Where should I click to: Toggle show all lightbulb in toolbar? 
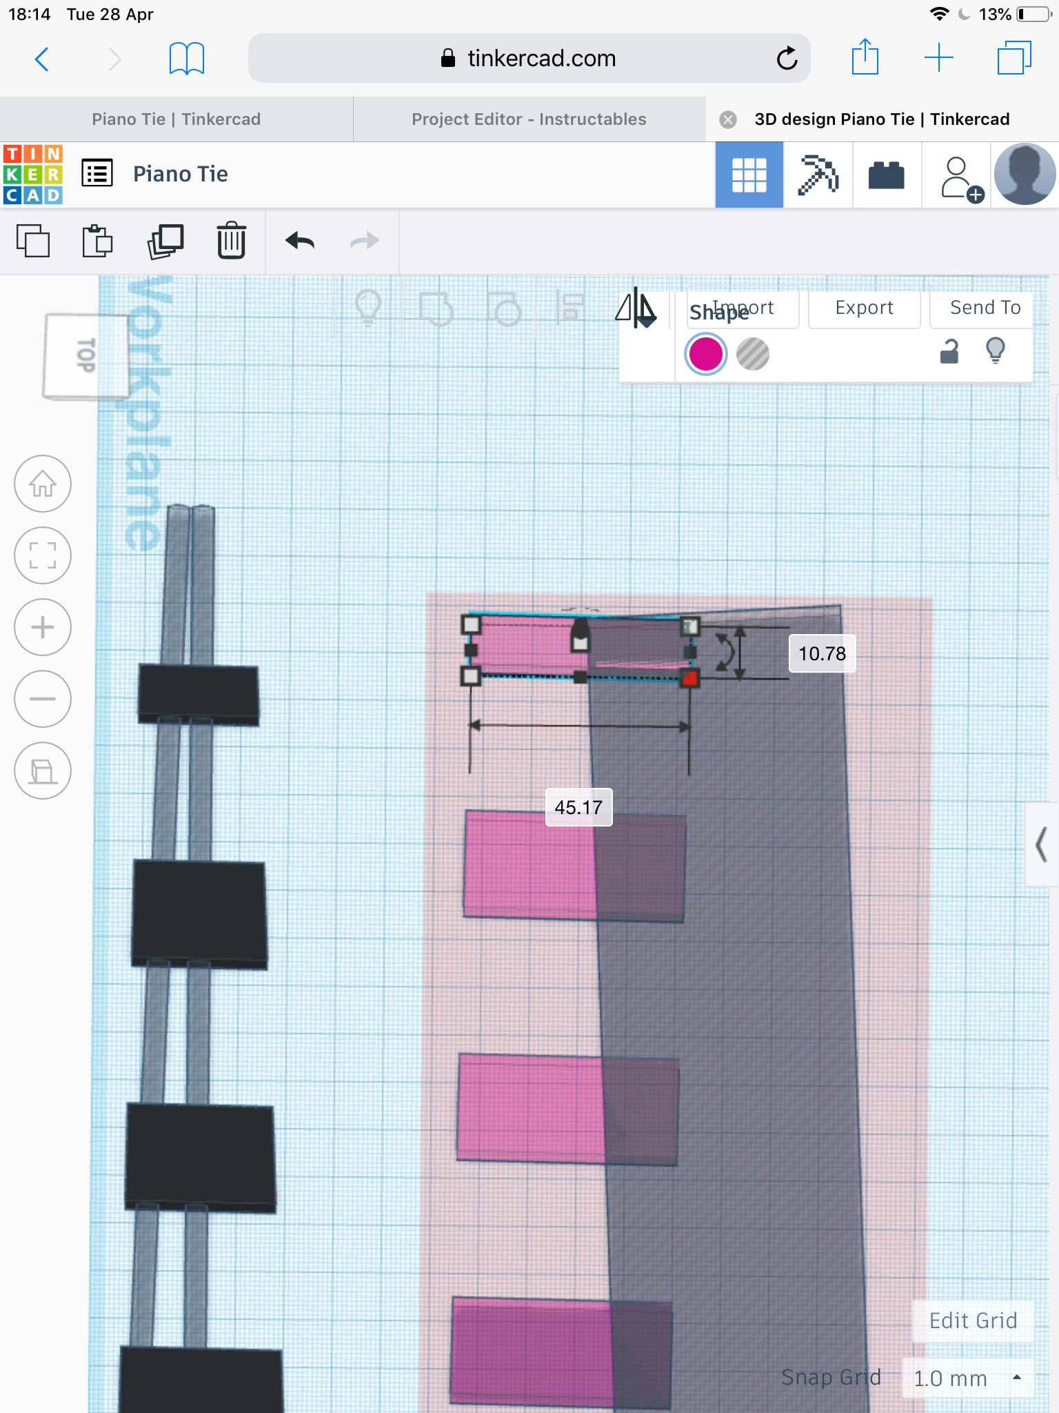click(x=367, y=307)
